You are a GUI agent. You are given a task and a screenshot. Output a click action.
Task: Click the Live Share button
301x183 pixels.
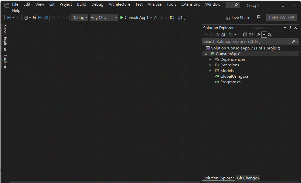(238, 18)
